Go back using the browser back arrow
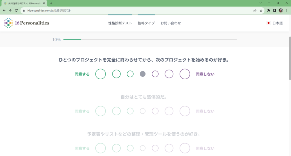This screenshot has width=291, height=156. coord(4,11)
